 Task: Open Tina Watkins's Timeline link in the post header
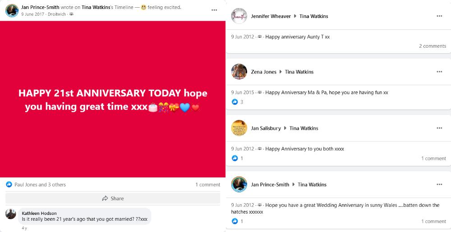pos(96,7)
